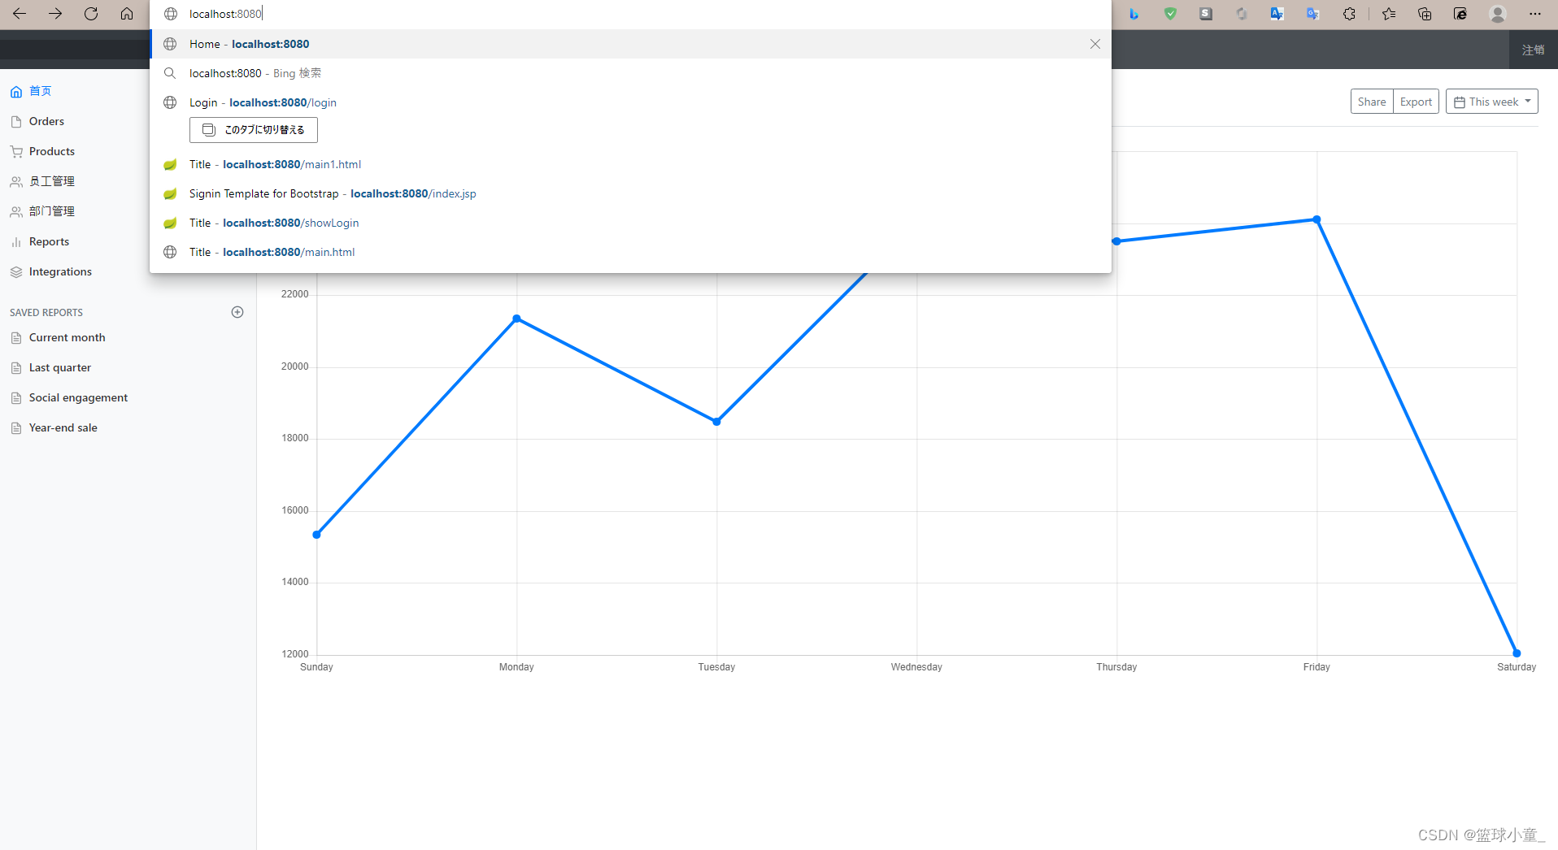Click the document icon beside Year-end sale

[16, 428]
